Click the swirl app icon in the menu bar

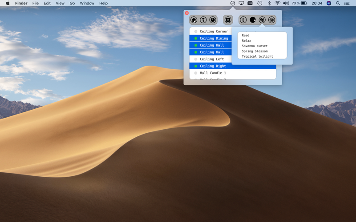pos(232,3)
